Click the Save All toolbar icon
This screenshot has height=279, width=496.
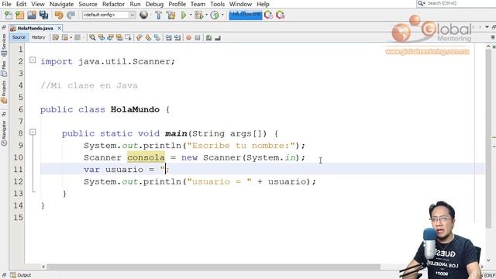(x=43, y=15)
